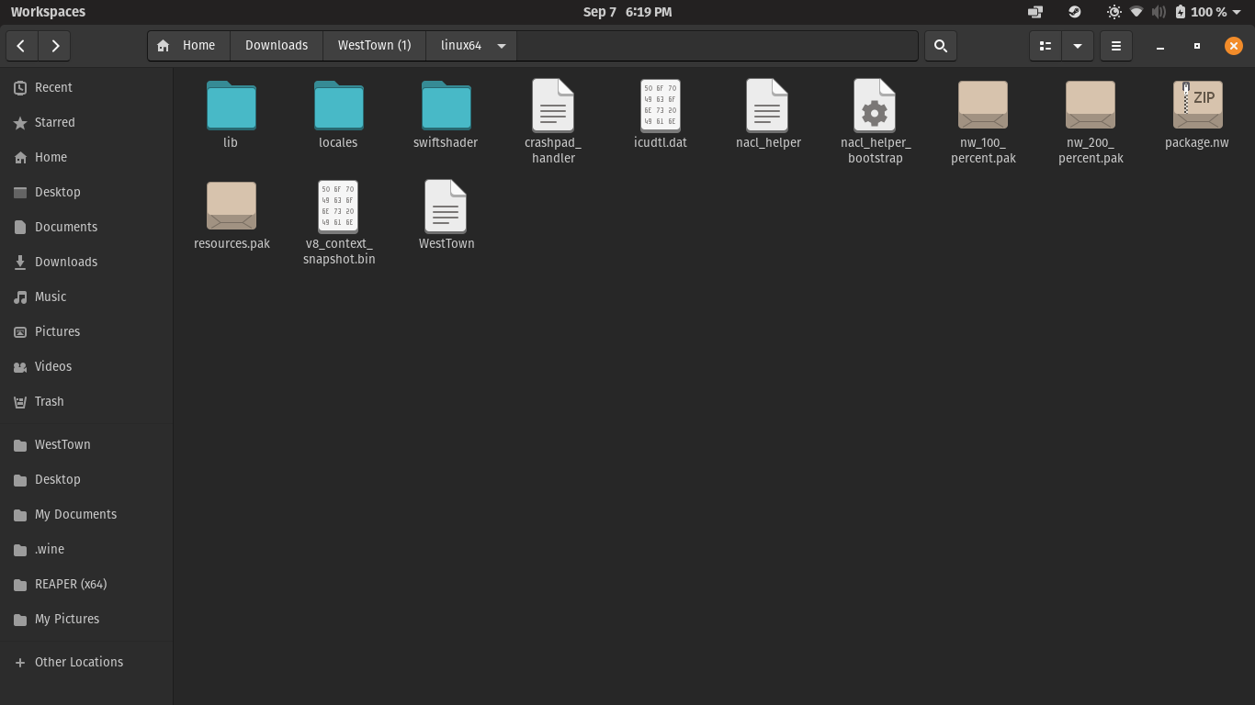Image resolution: width=1255 pixels, height=705 pixels.
Task: Select the package.nw ZIP file icon
Action: (1197, 105)
